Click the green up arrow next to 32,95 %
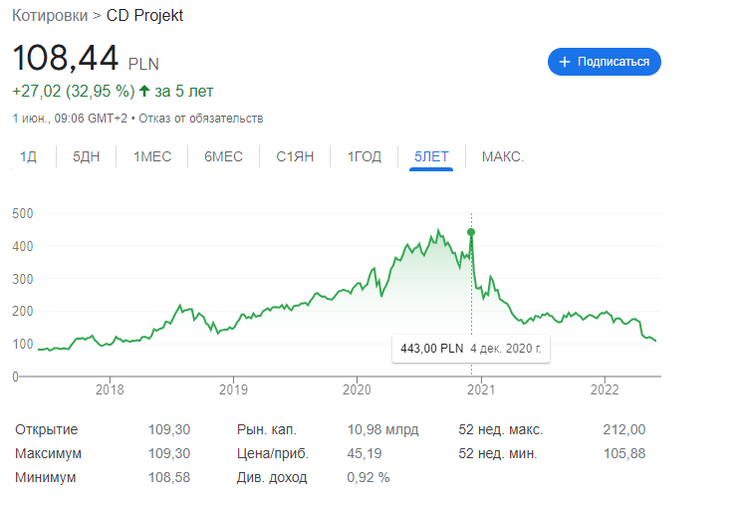Image resolution: width=742 pixels, height=507 pixels. [x=144, y=91]
